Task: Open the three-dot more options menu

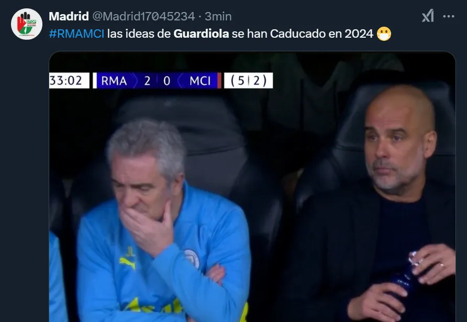Action: point(449,16)
